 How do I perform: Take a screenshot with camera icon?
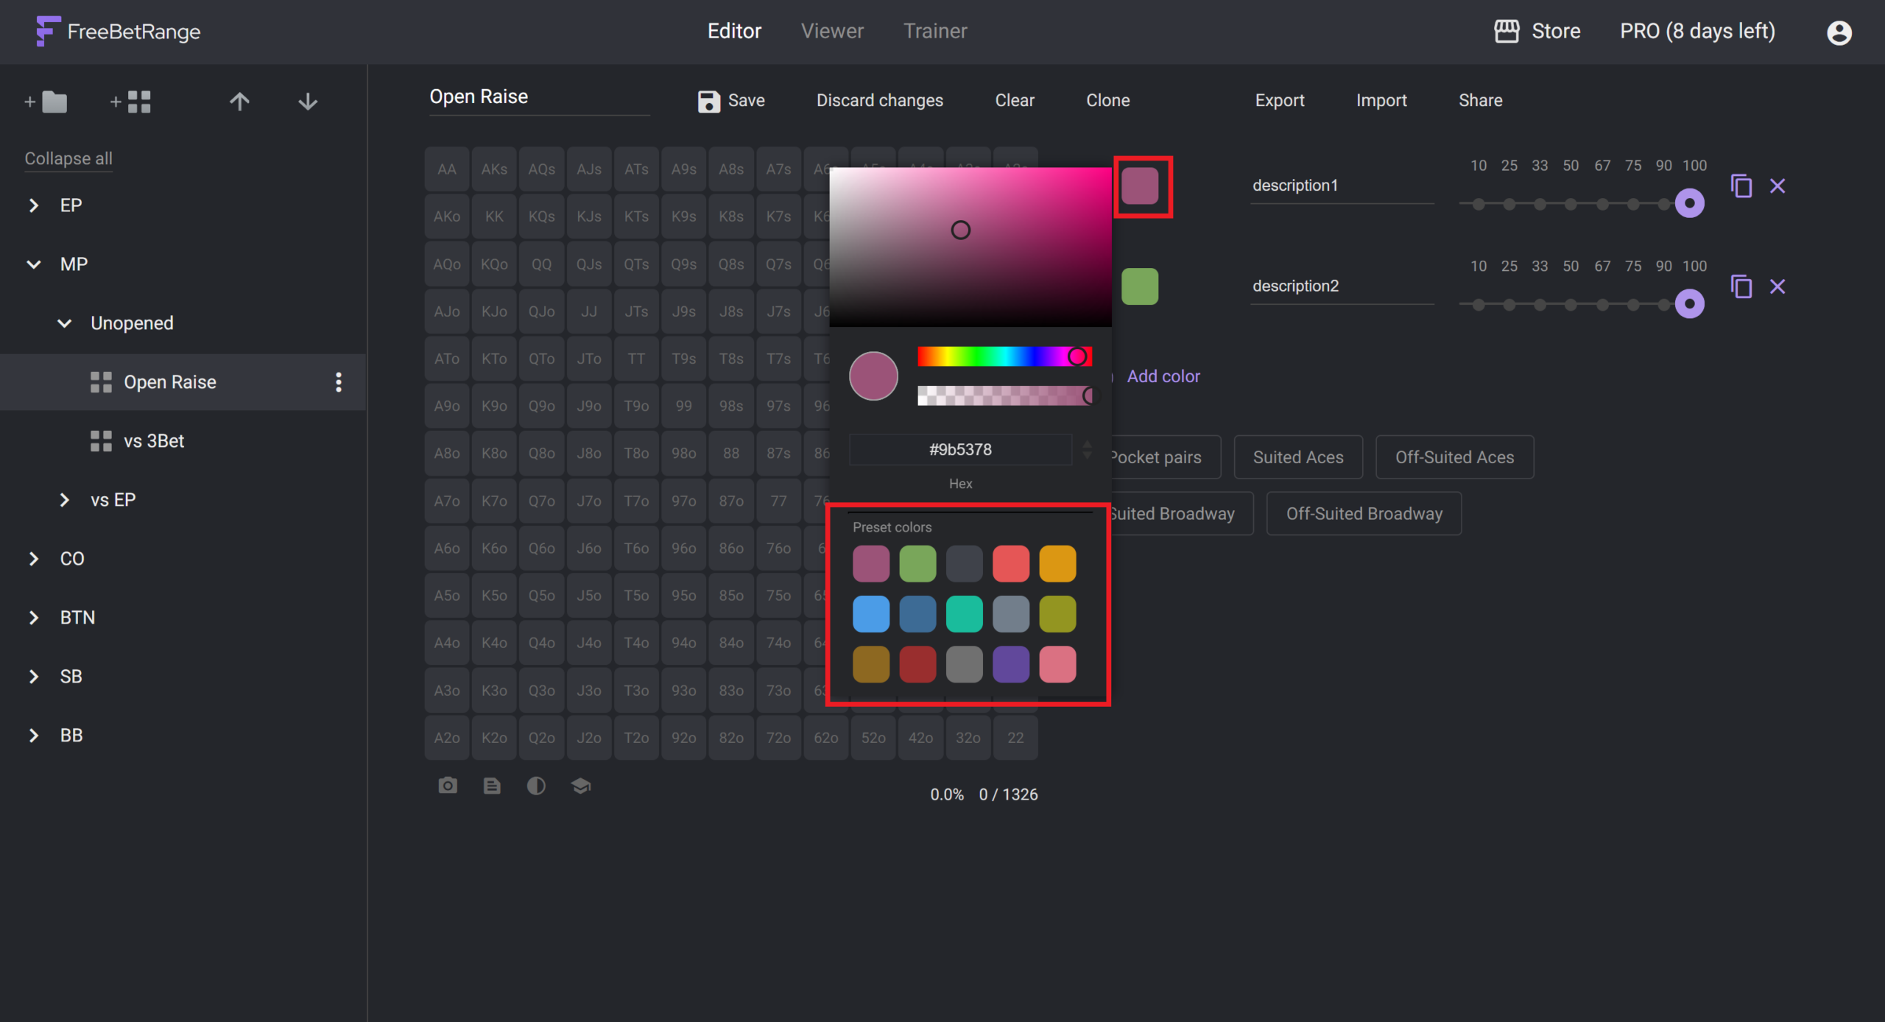tap(448, 786)
